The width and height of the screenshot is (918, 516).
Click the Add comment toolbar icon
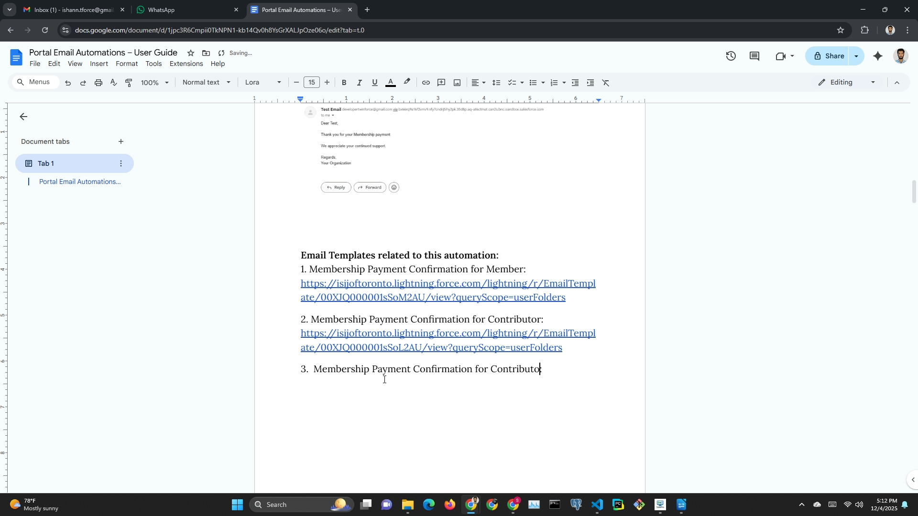pos(441,83)
